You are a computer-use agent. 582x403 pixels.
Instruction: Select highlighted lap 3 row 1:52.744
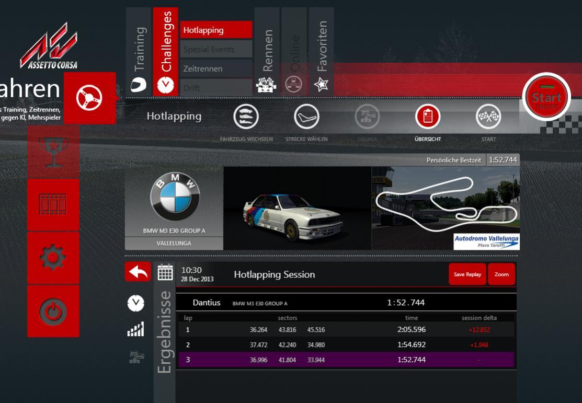point(346,360)
